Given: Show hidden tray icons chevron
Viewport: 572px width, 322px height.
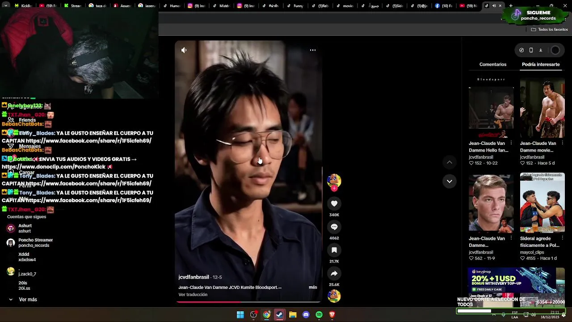Looking at the screenshot, I should point(494,315).
